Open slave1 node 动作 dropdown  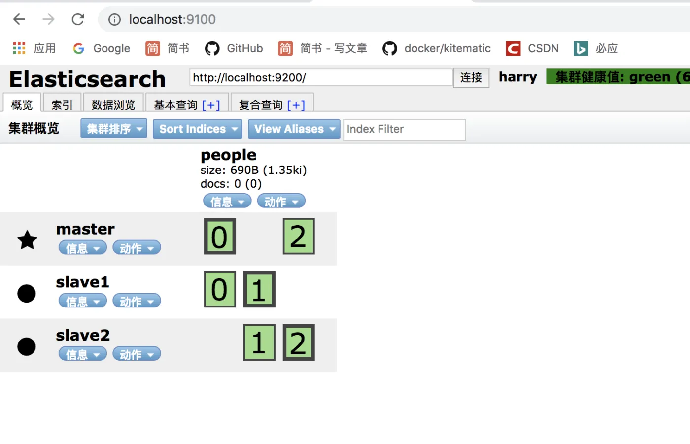137,301
